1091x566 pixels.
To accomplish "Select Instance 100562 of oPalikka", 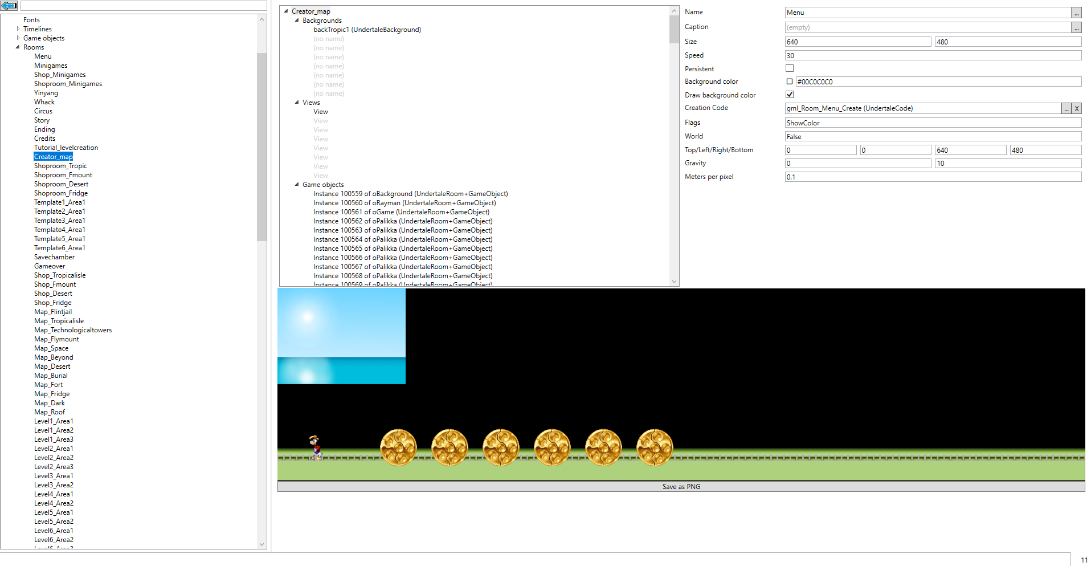I will (x=403, y=221).
